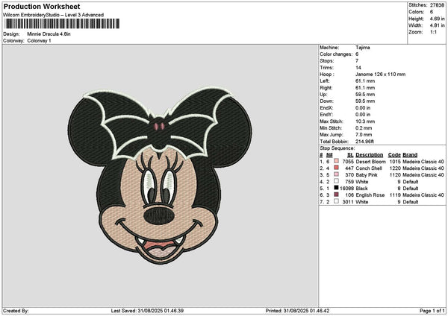Image resolution: width=448 pixels, height=316 pixels.
Task: Select the design name "Minnie Dracula 4.8in"
Action: pyautogui.click(x=49, y=34)
